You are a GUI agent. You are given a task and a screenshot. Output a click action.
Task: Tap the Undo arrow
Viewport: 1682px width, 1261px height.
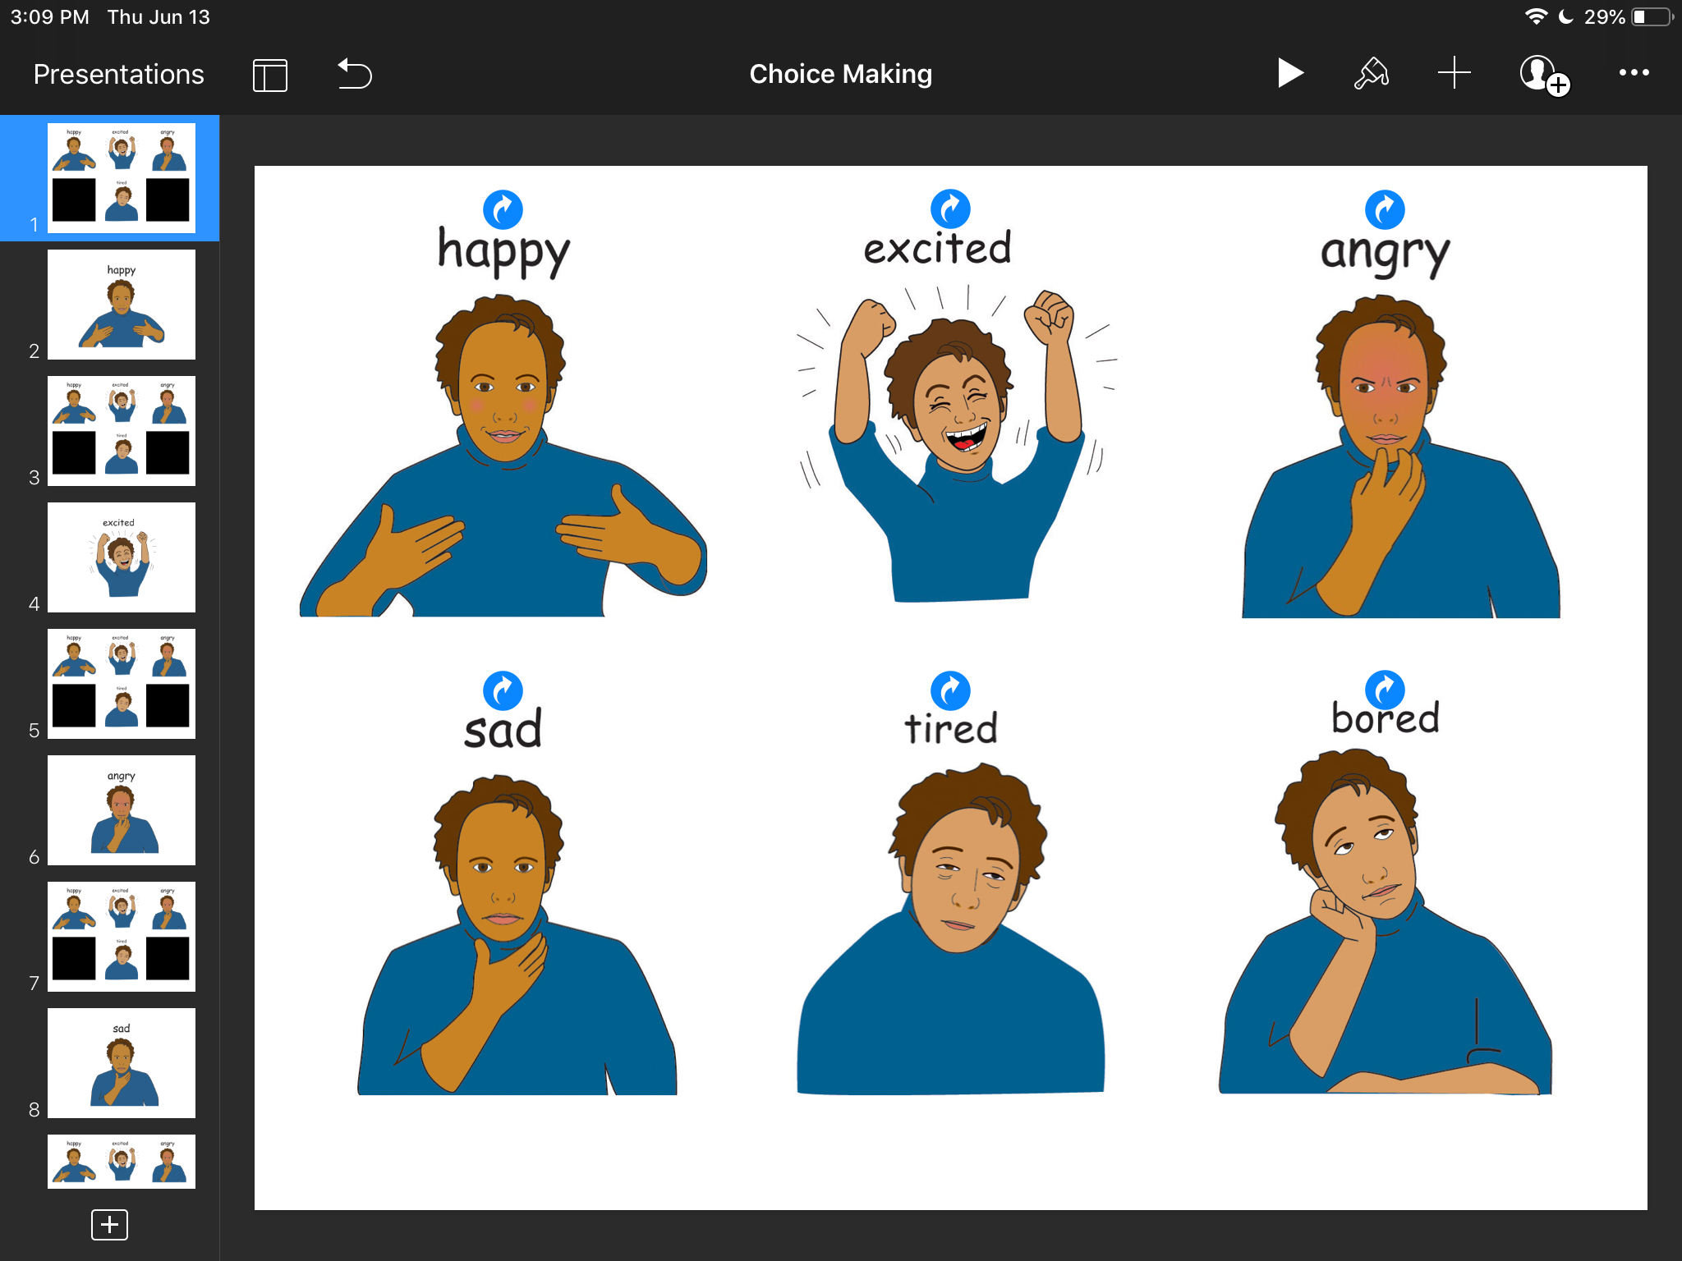[x=355, y=74]
